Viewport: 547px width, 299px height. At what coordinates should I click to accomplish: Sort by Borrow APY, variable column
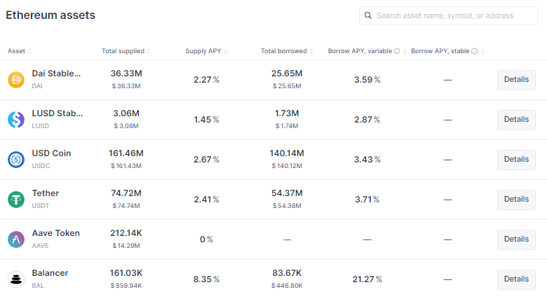pos(367,51)
